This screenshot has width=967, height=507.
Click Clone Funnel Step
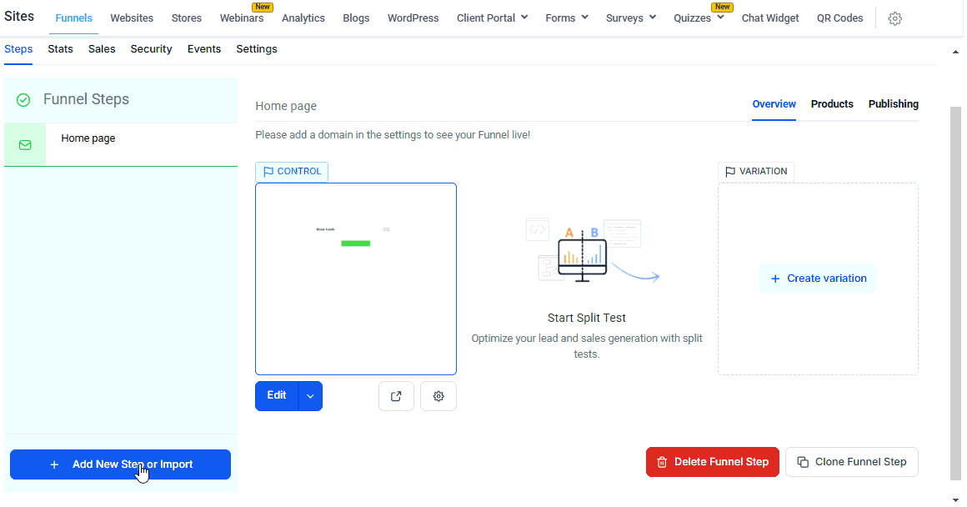[x=852, y=462]
